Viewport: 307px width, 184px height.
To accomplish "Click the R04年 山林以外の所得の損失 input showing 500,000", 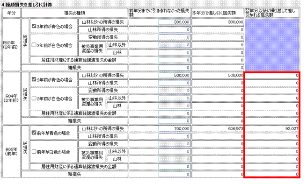I will 175,75.
